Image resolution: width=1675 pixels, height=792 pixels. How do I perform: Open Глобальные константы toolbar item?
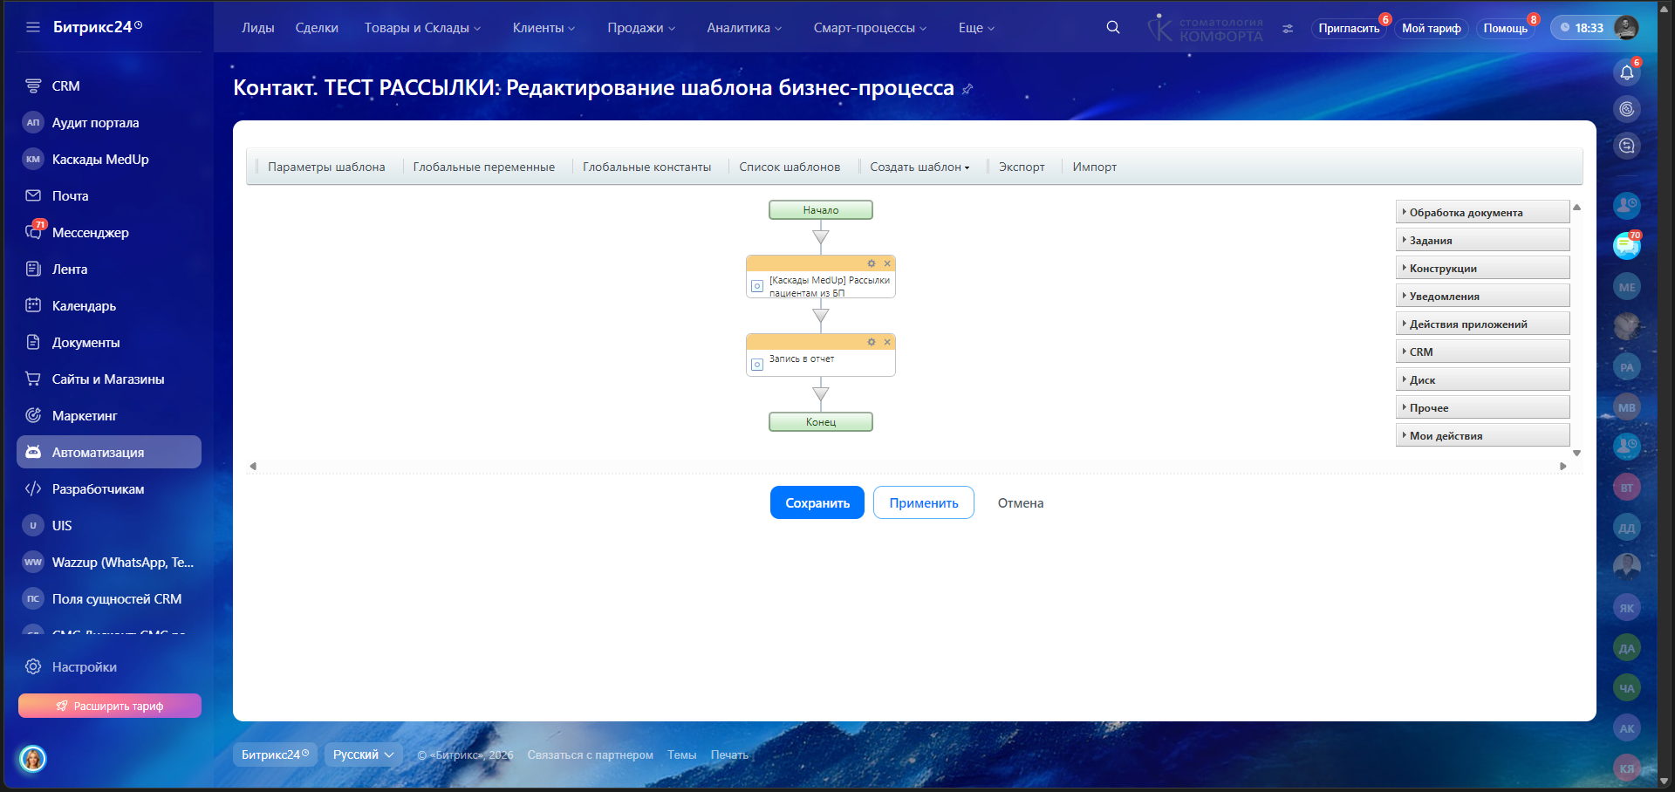(x=647, y=167)
